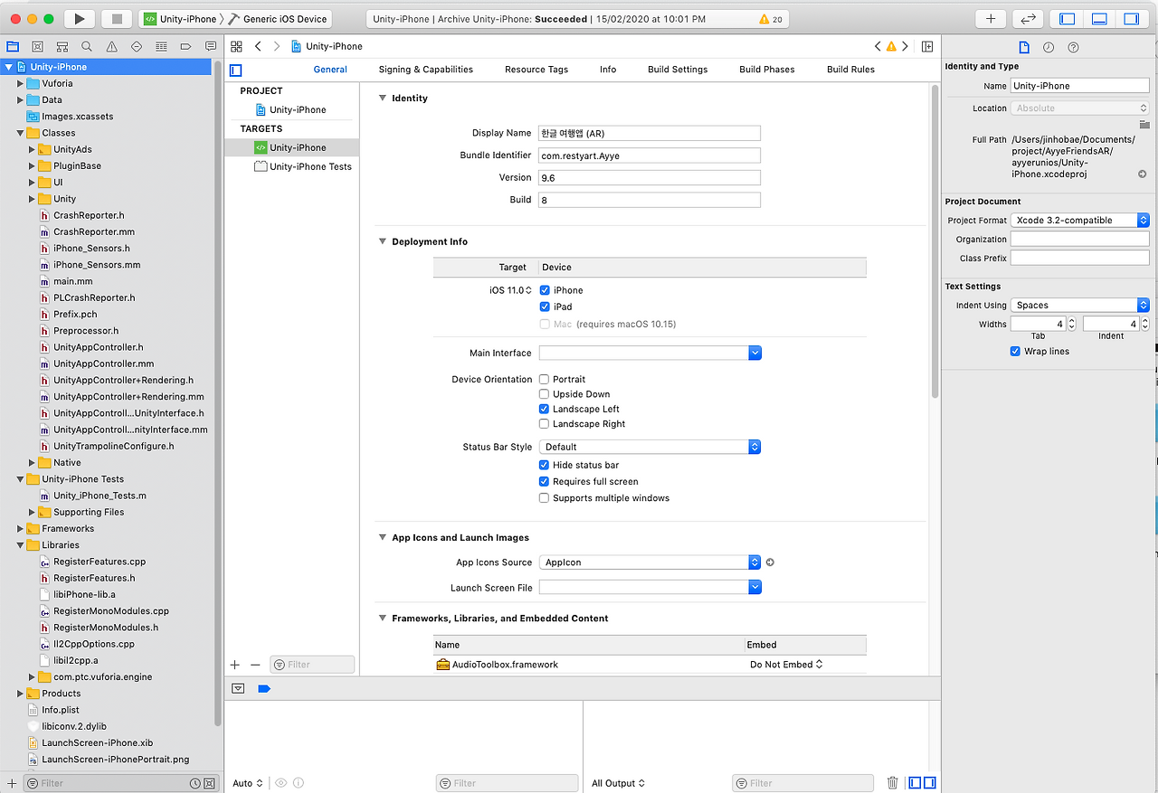This screenshot has width=1158, height=793.
Task: Click the choose-location folder icon in inspector
Action: pyautogui.click(x=1144, y=124)
